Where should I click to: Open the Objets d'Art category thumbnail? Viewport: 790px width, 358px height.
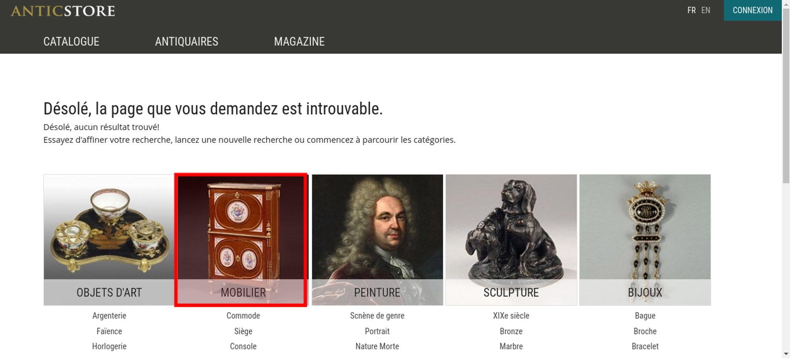click(x=109, y=240)
